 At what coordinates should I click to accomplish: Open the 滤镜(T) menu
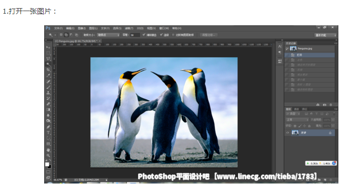129,28
